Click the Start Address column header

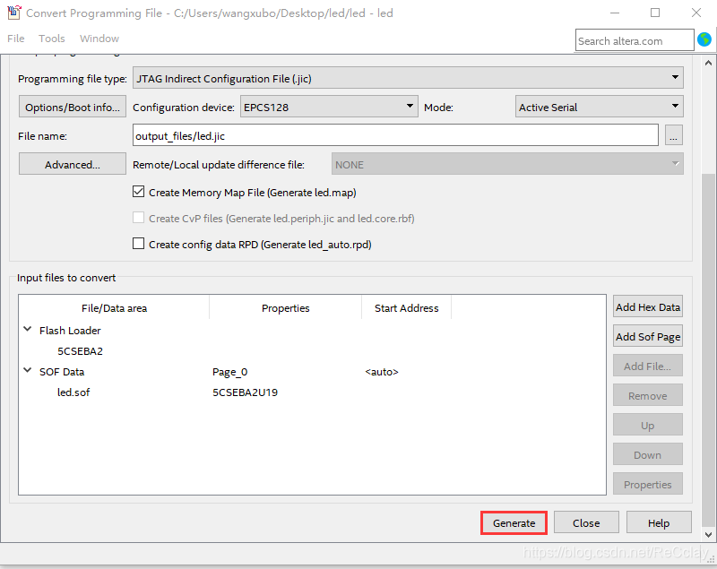point(407,308)
